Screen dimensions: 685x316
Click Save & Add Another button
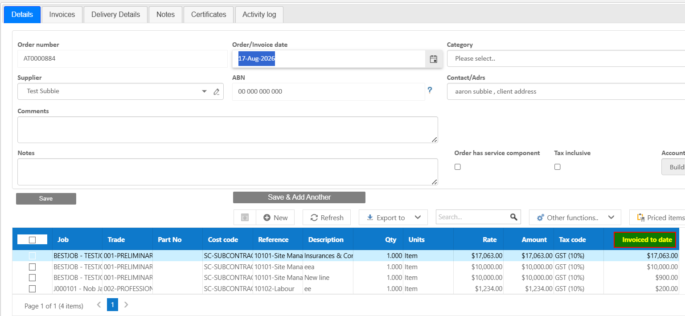point(299,197)
